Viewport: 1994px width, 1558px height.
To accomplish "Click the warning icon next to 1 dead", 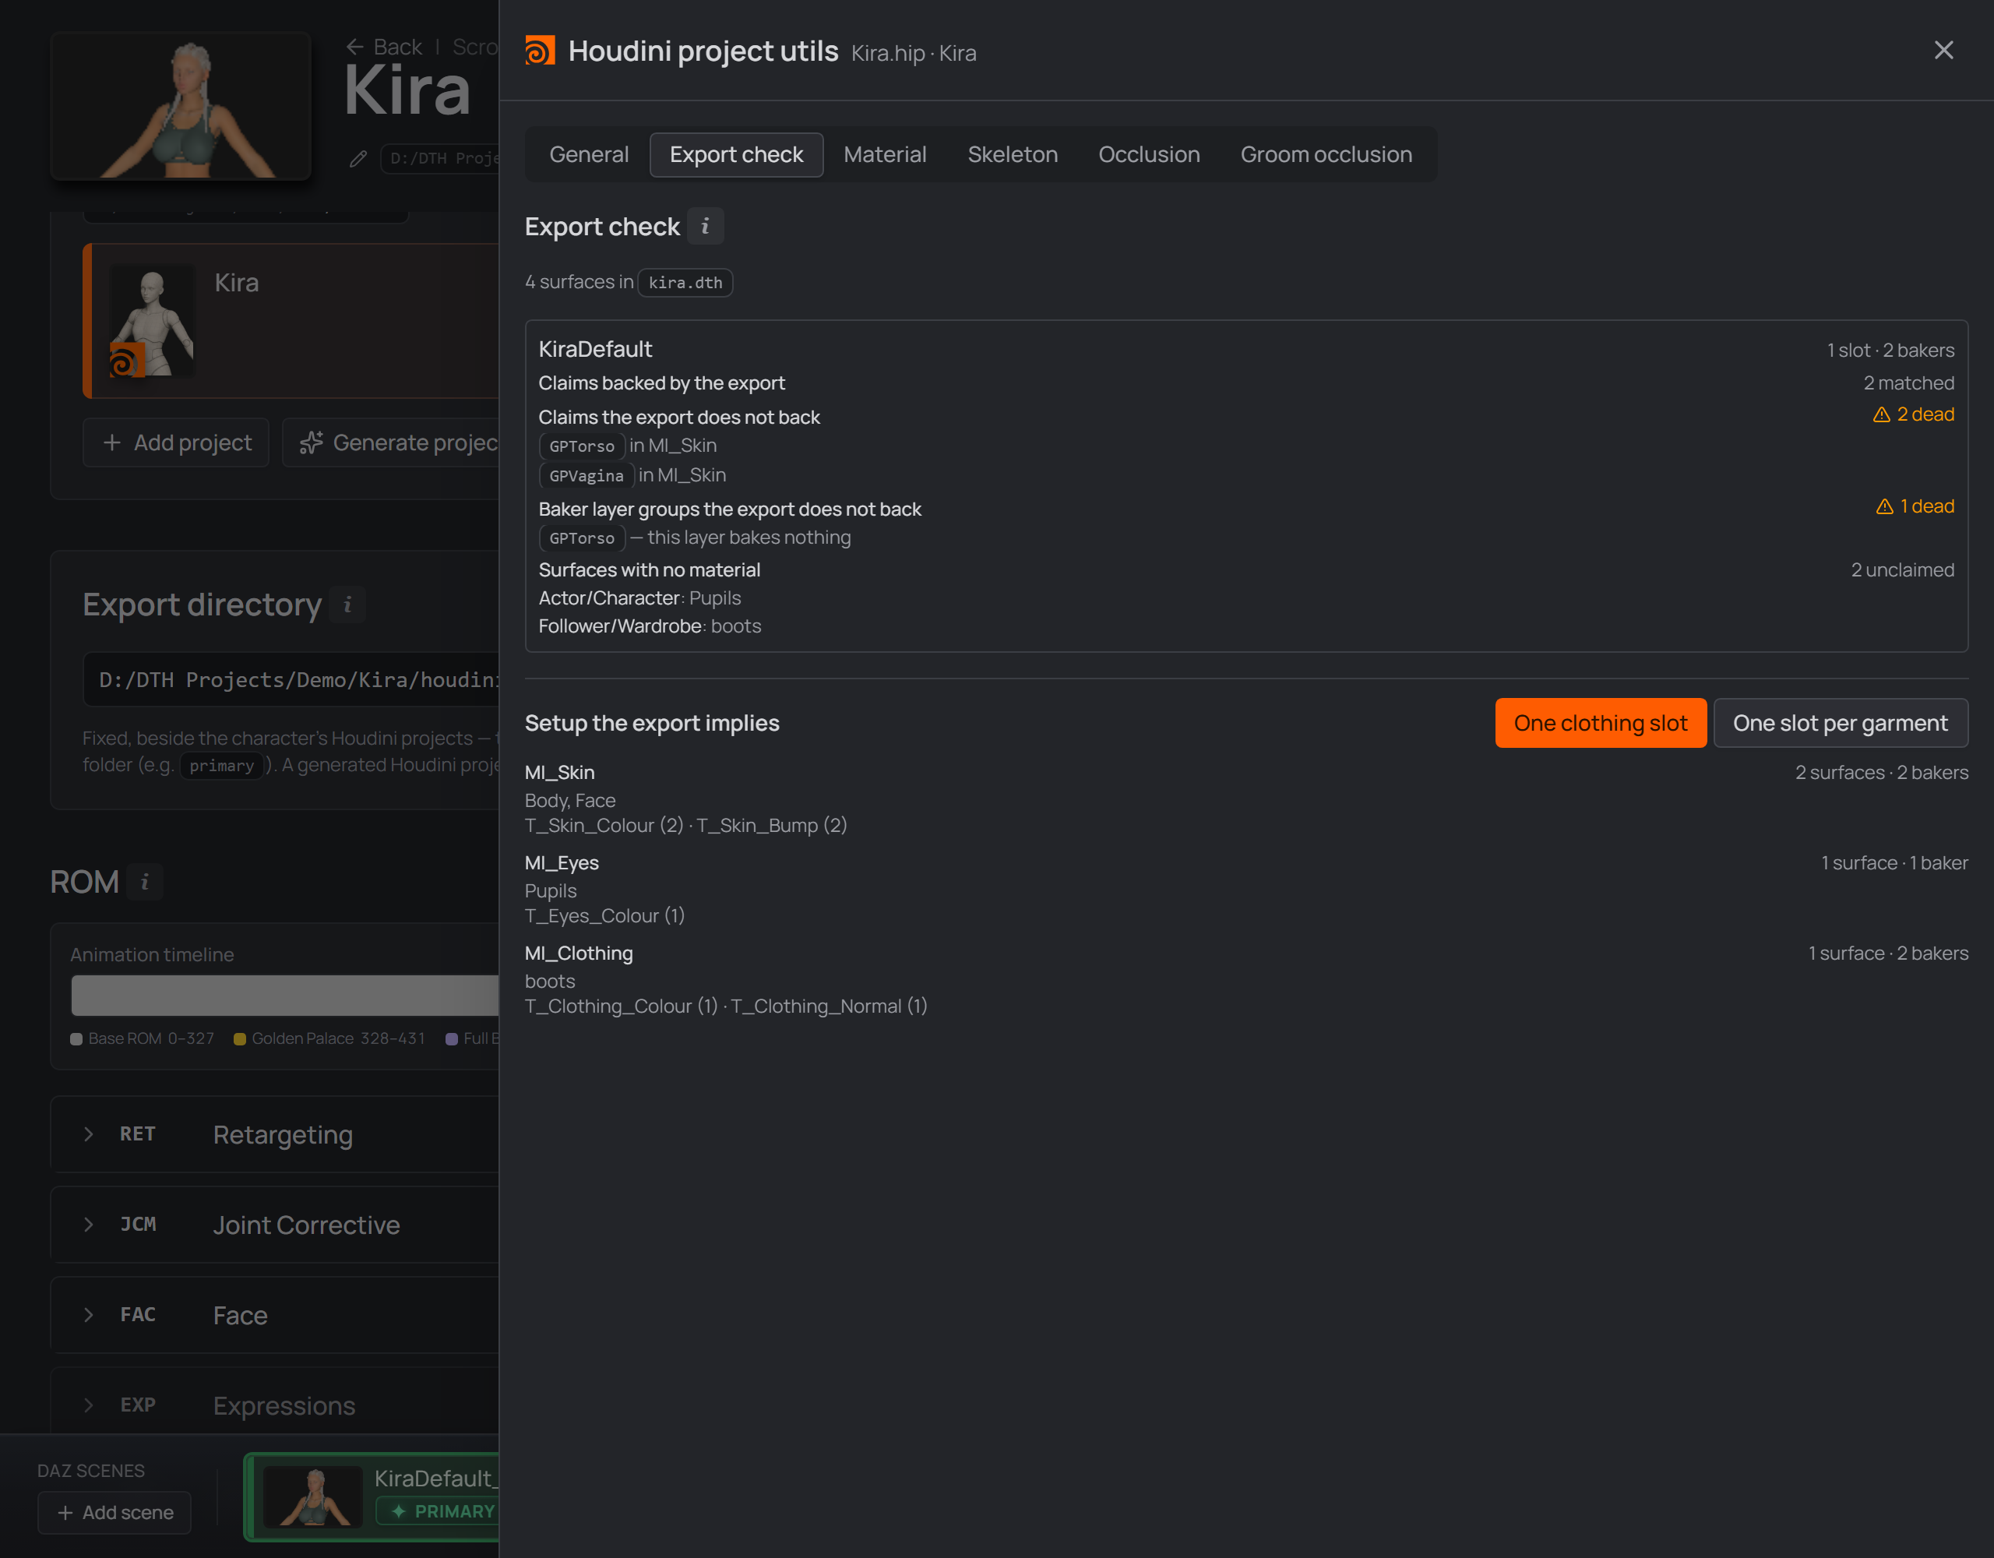I will [x=1884, y=507].
